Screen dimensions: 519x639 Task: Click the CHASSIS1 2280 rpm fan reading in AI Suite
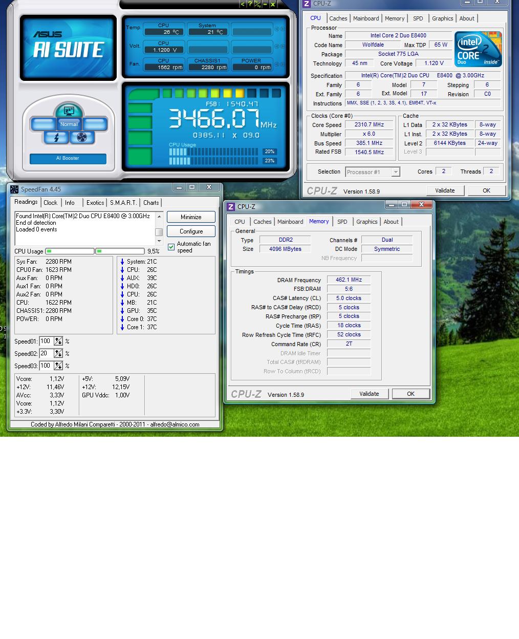point(207,64)
